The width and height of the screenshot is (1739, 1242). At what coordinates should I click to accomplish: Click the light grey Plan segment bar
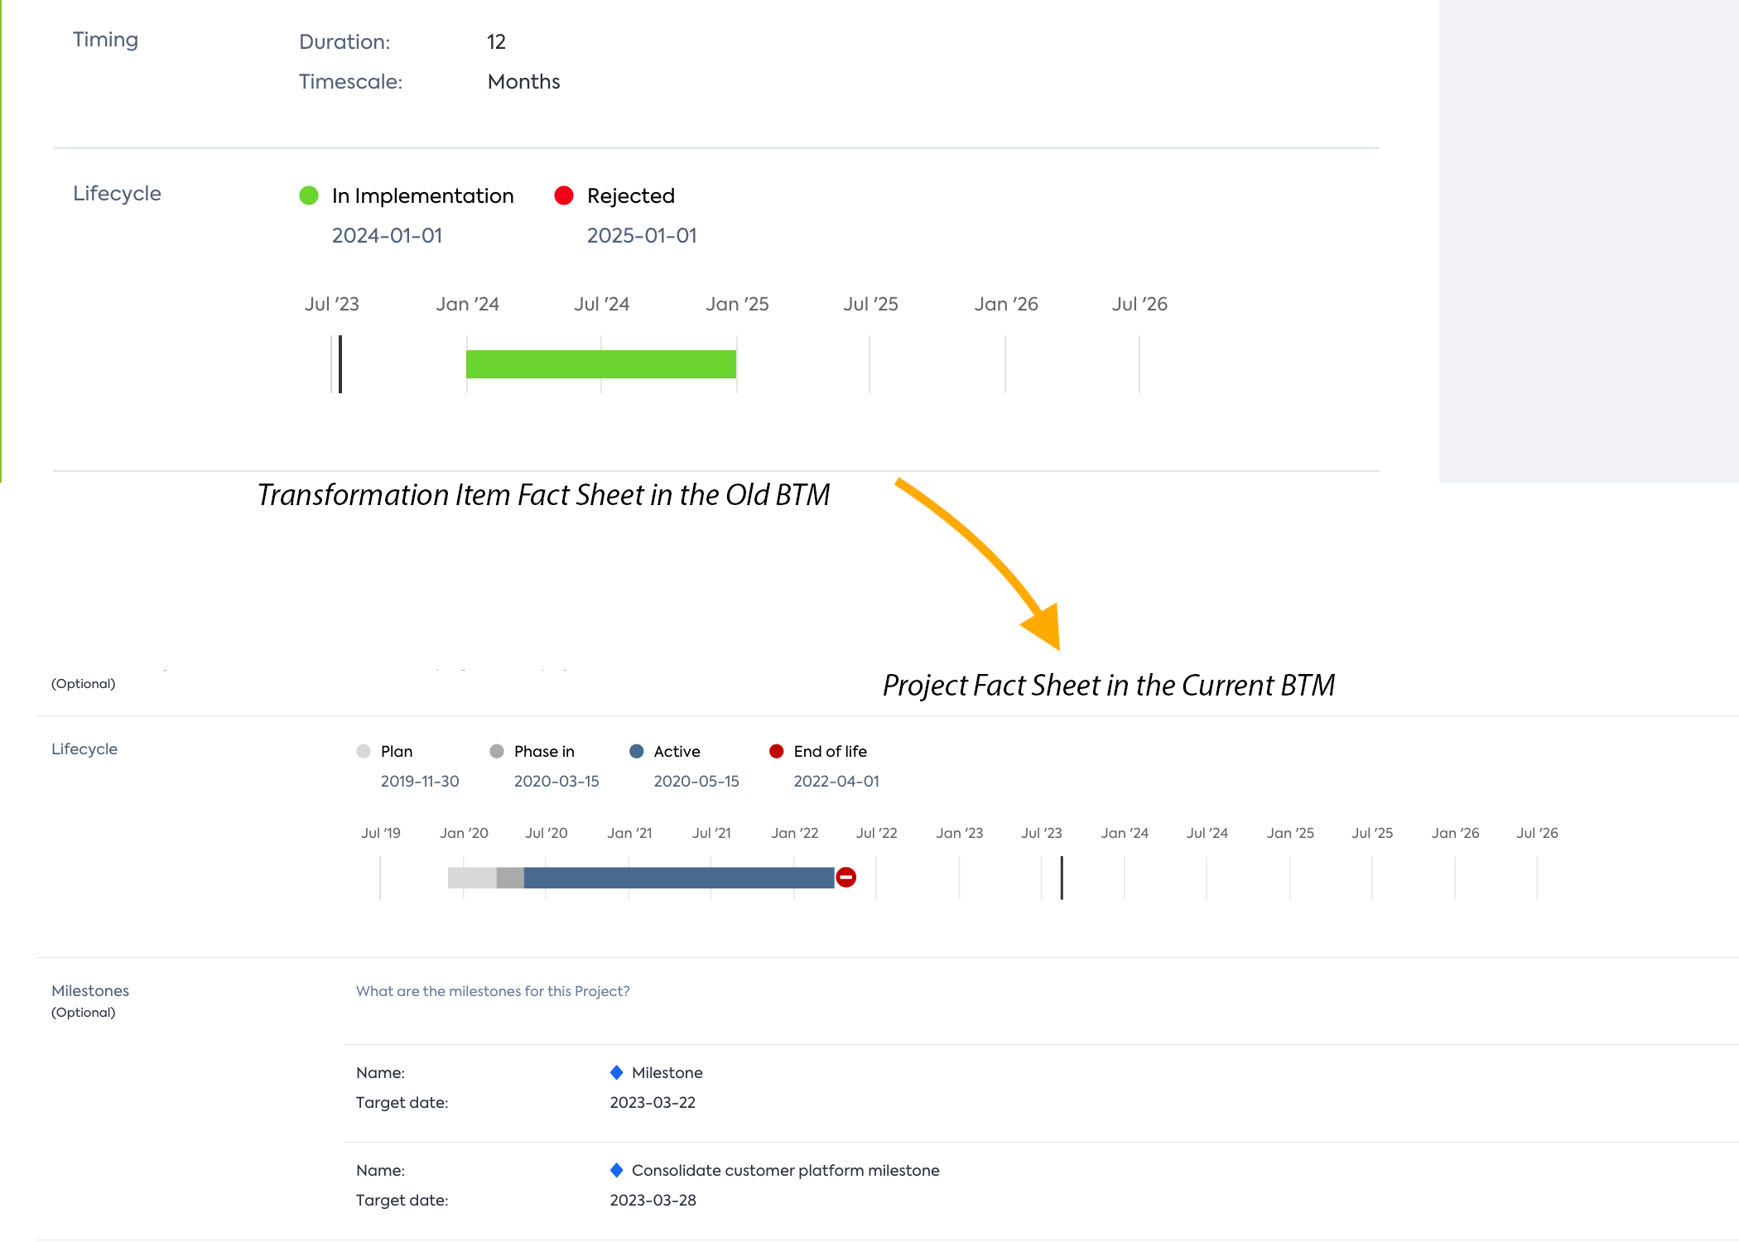coord(471,878)
